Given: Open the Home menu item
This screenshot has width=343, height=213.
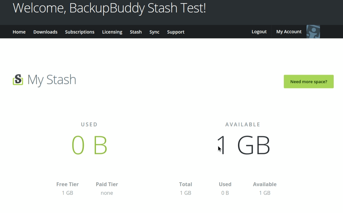Looking at the screenshot, I should (x=19, y=32).
